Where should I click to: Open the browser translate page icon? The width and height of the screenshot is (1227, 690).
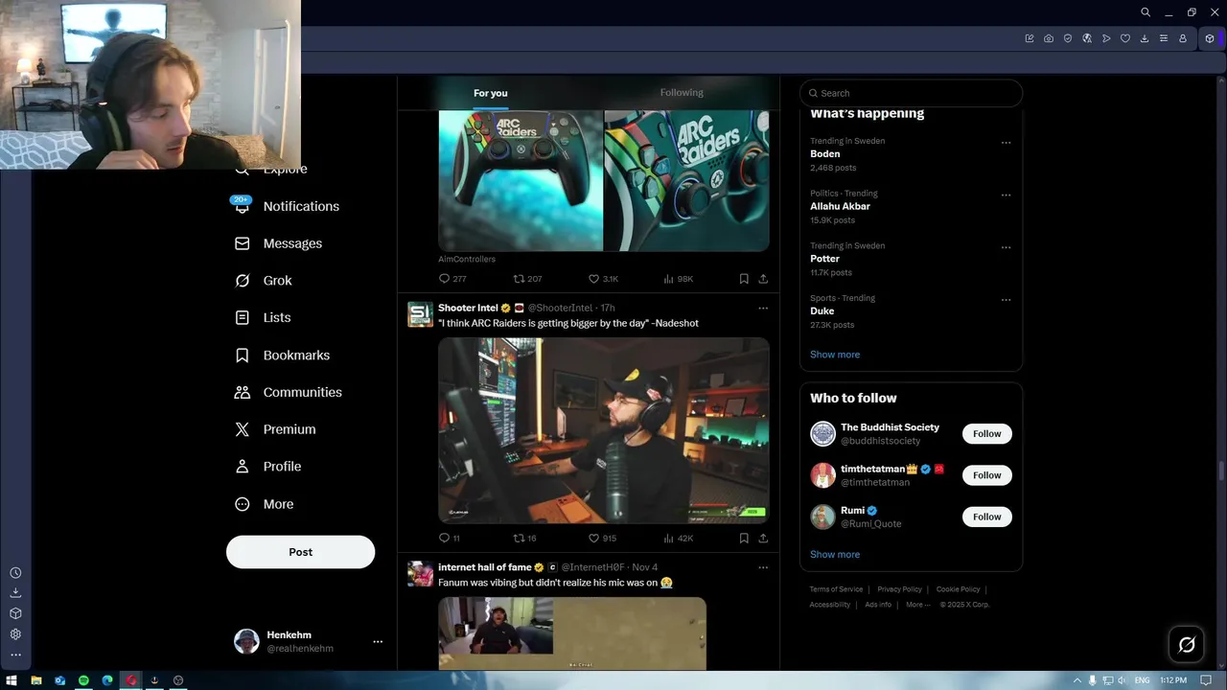tap(1087, 38)
